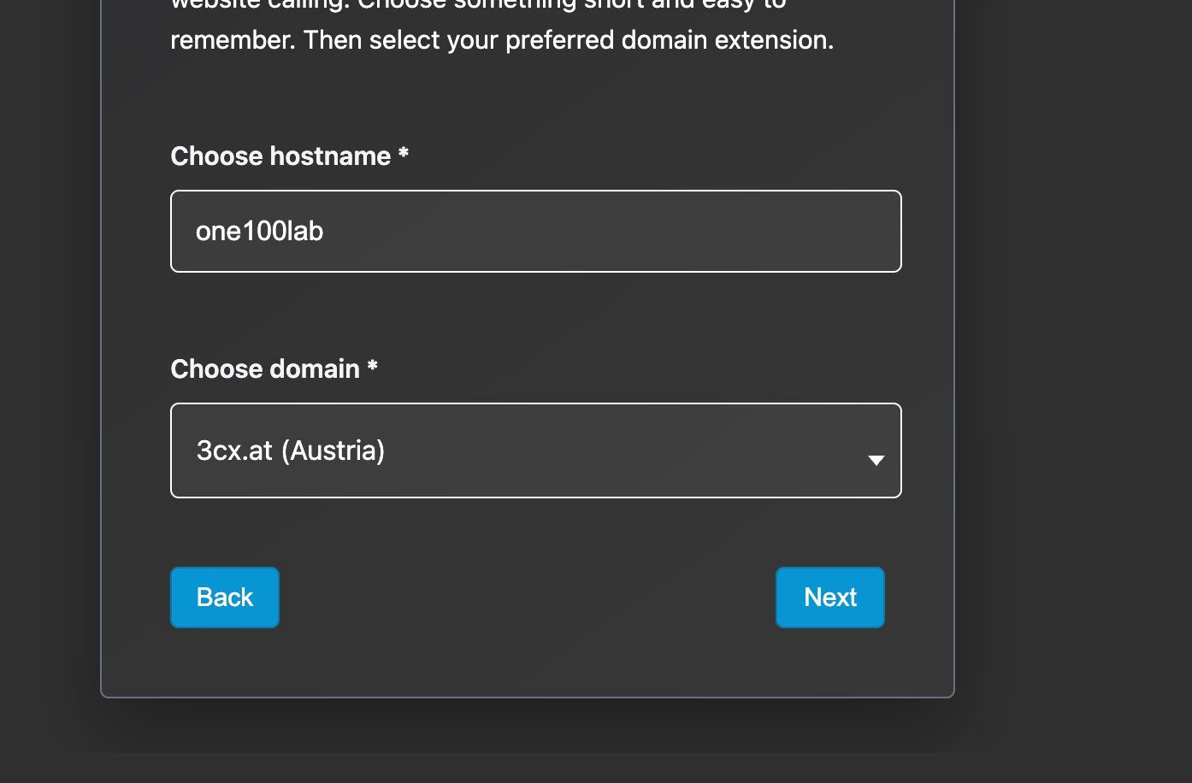Open the Choose domain dropdown
The height and width of the screenshot is (783, 1192).
(x=535, y=450)
